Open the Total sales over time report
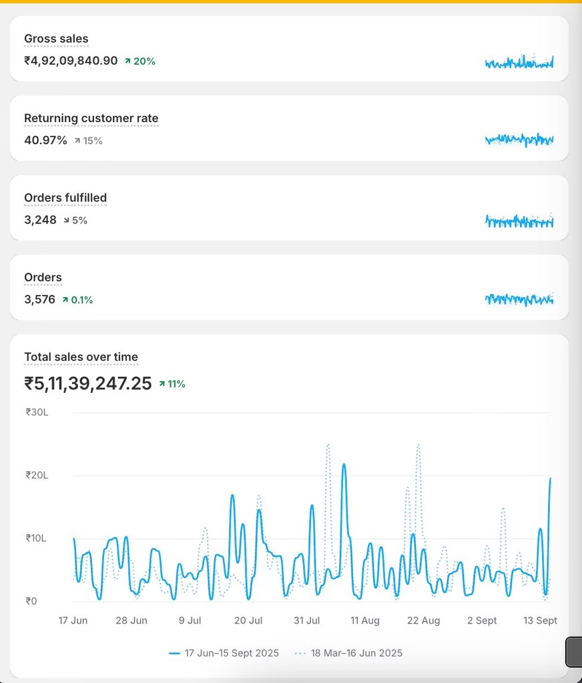582x683 pixels. tap(81, 357)
